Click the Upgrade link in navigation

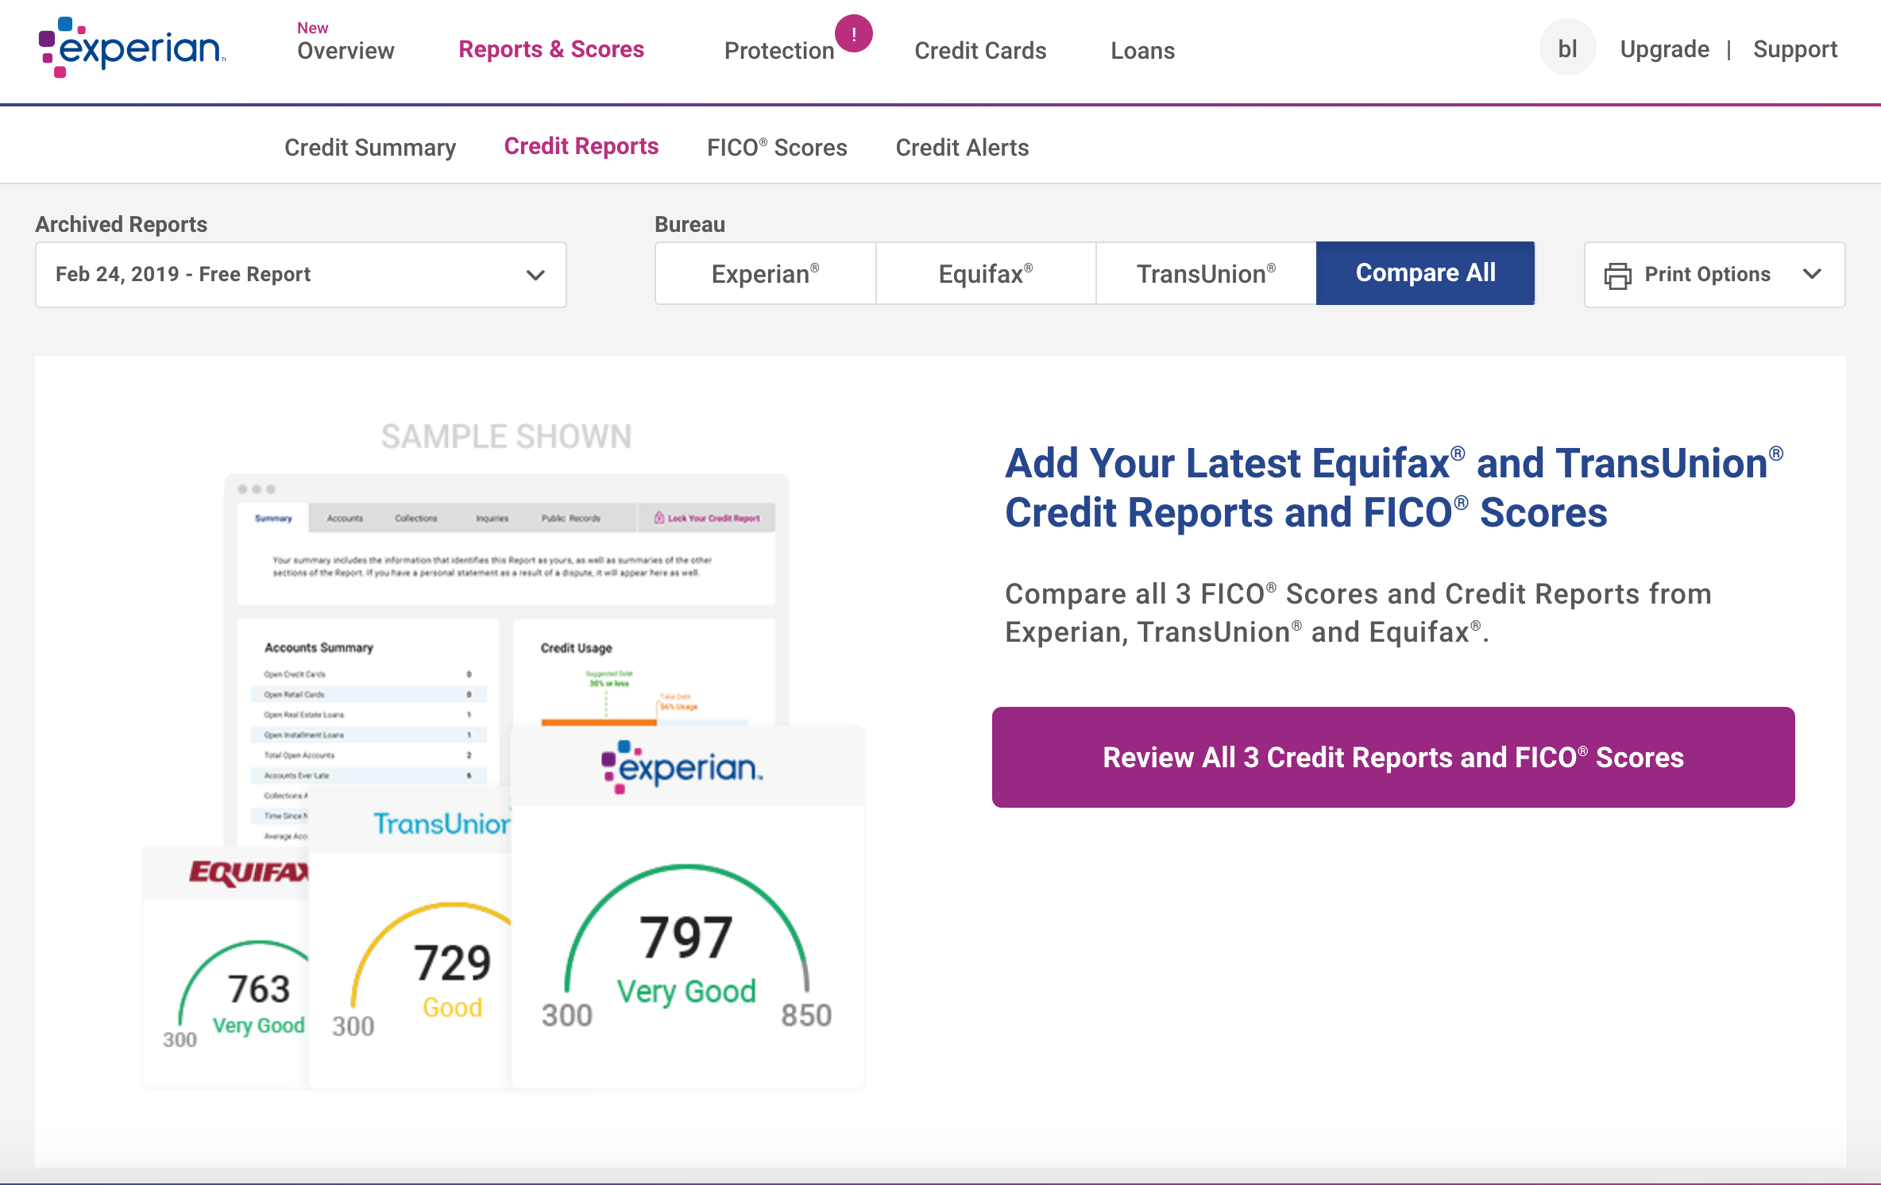pyautogui.click(x=1664, y=49)
